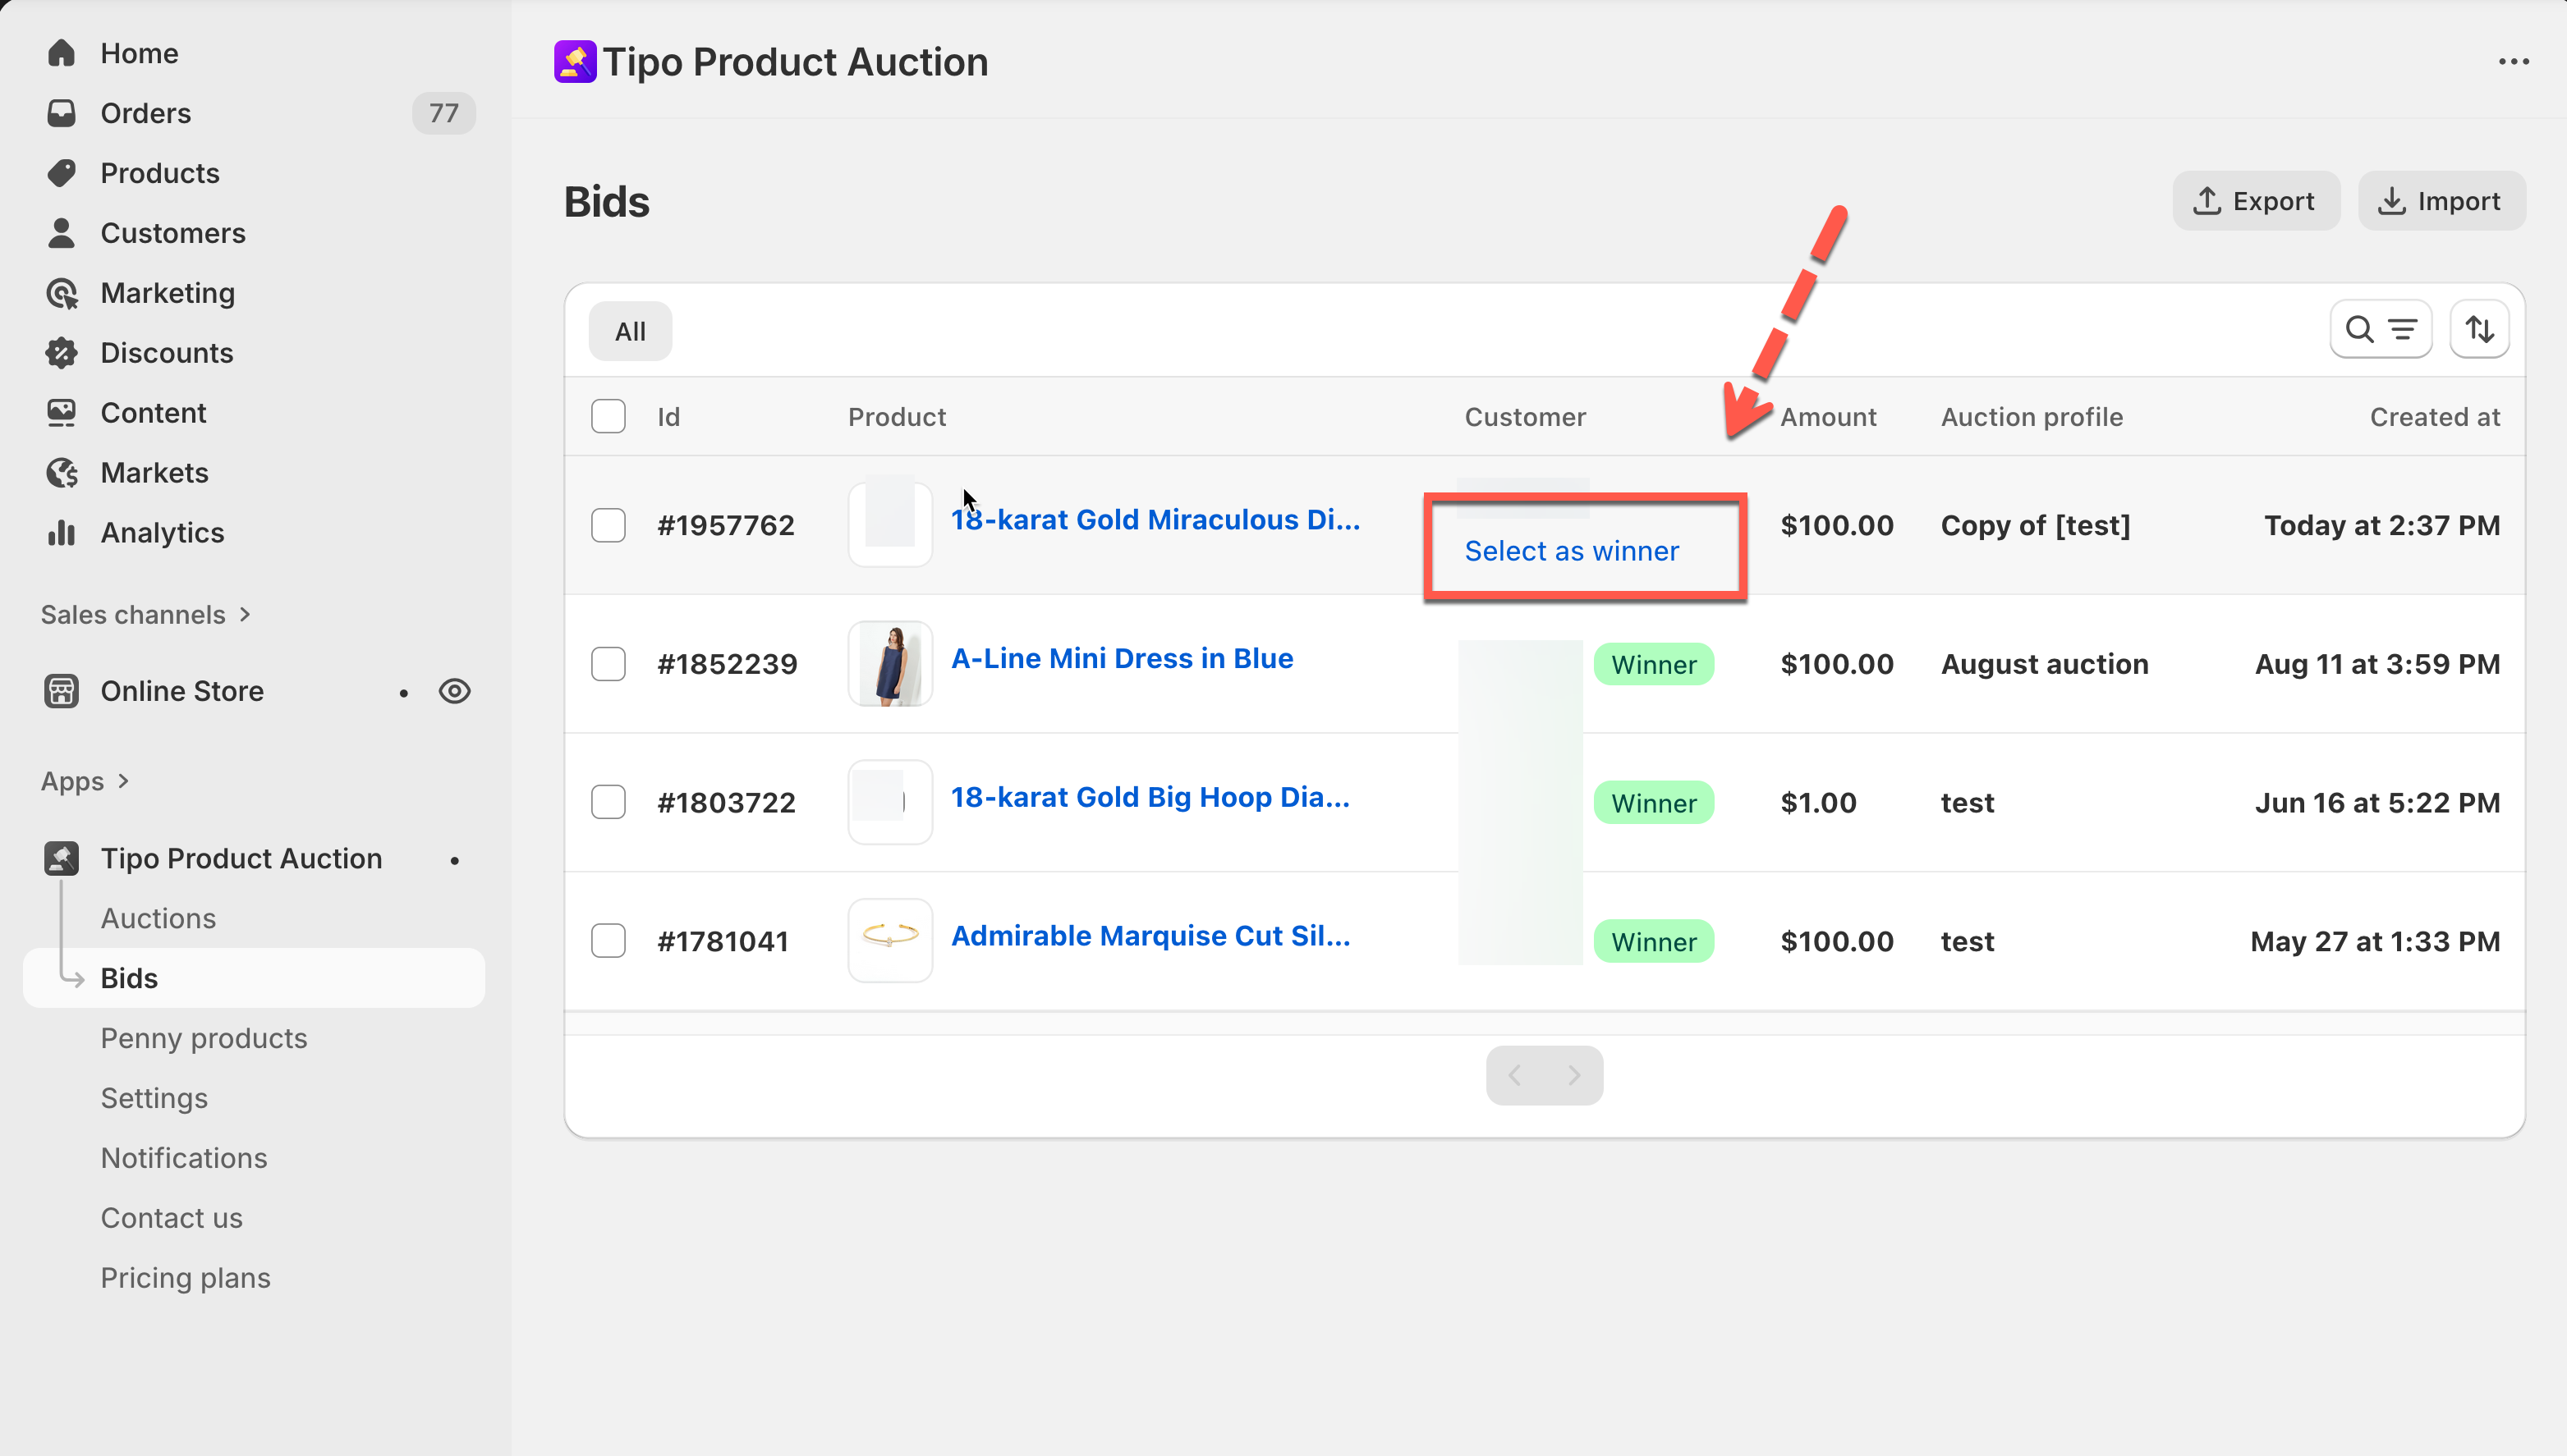Go to next page of bids
Screen dimensions: 2567x1456
click(x=1573, y=1075)
